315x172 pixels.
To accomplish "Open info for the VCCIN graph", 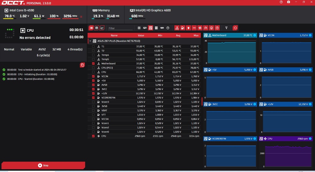I will pos(310,35).
